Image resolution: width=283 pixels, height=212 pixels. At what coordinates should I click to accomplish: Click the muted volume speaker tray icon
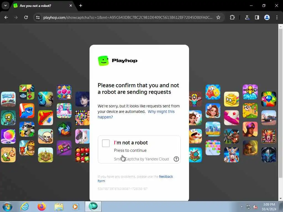pyautogui.click(x=255, y=207)
